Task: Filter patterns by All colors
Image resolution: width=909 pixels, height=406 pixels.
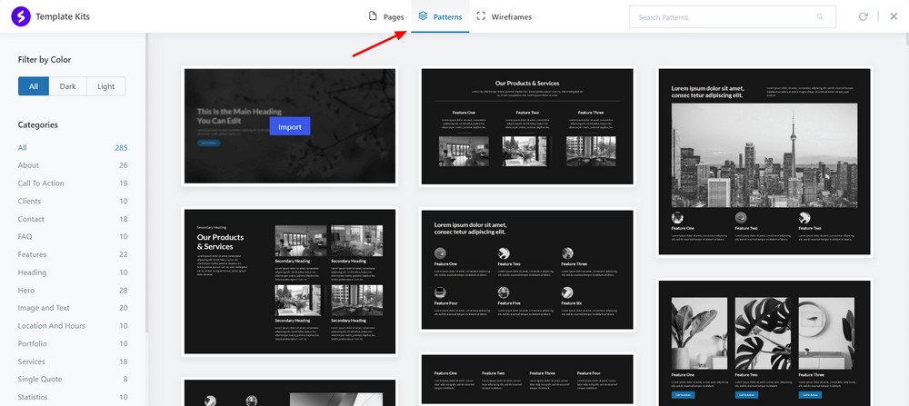Action: [34, 86]
